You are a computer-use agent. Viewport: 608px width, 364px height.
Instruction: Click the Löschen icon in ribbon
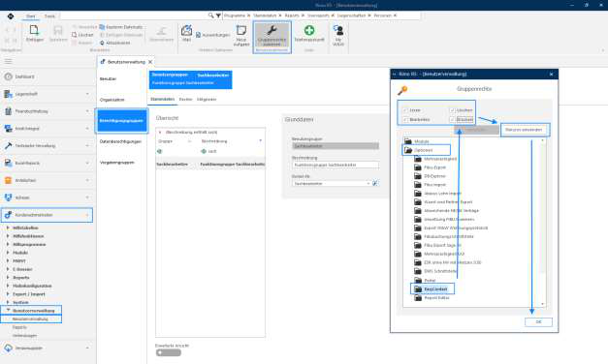(74, 35)
